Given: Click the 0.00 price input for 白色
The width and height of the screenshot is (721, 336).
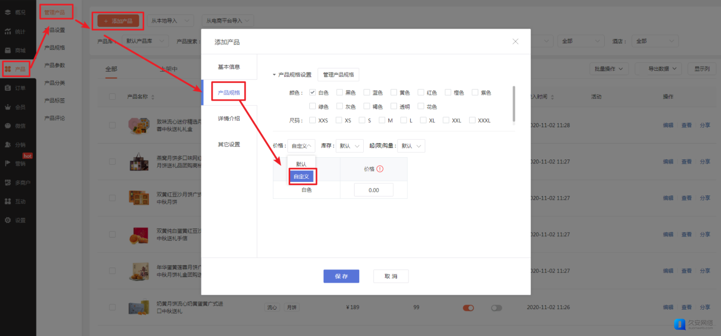Looking at the screenshot, I should tap(374, 190).
